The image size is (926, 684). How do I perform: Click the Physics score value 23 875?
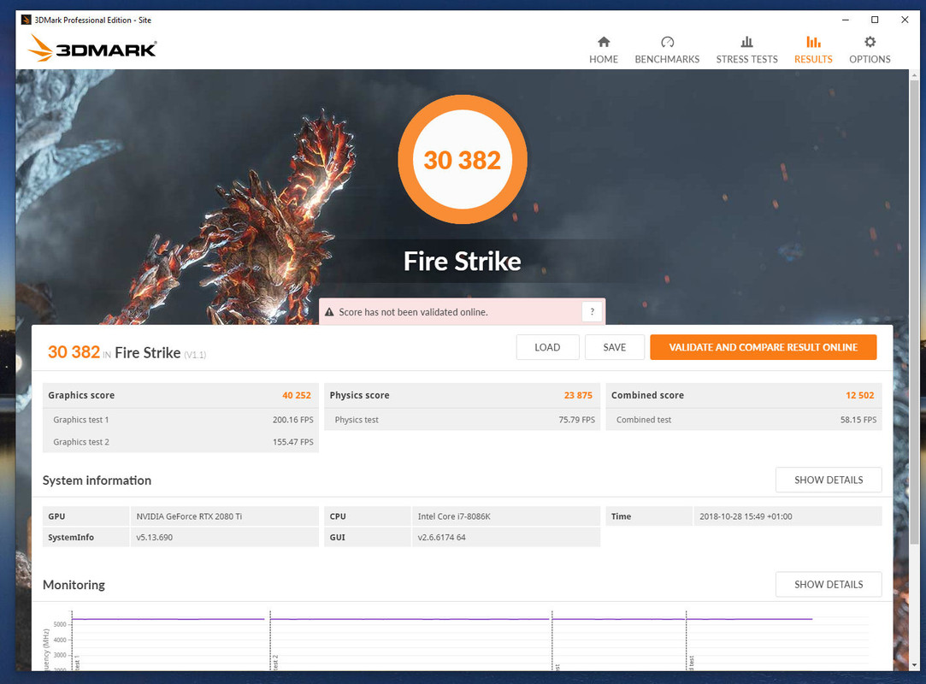tap(577, 395)
